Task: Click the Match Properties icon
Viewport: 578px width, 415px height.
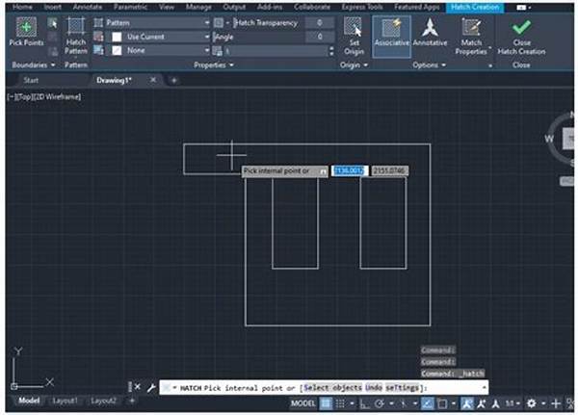Action: tap(471, 34)
